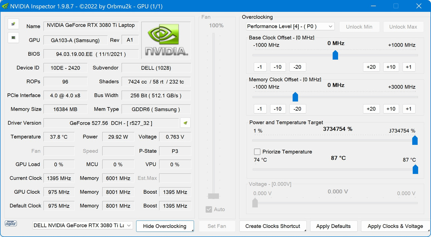Click the Driver Version field GeForce 527.56

[111, 123]
